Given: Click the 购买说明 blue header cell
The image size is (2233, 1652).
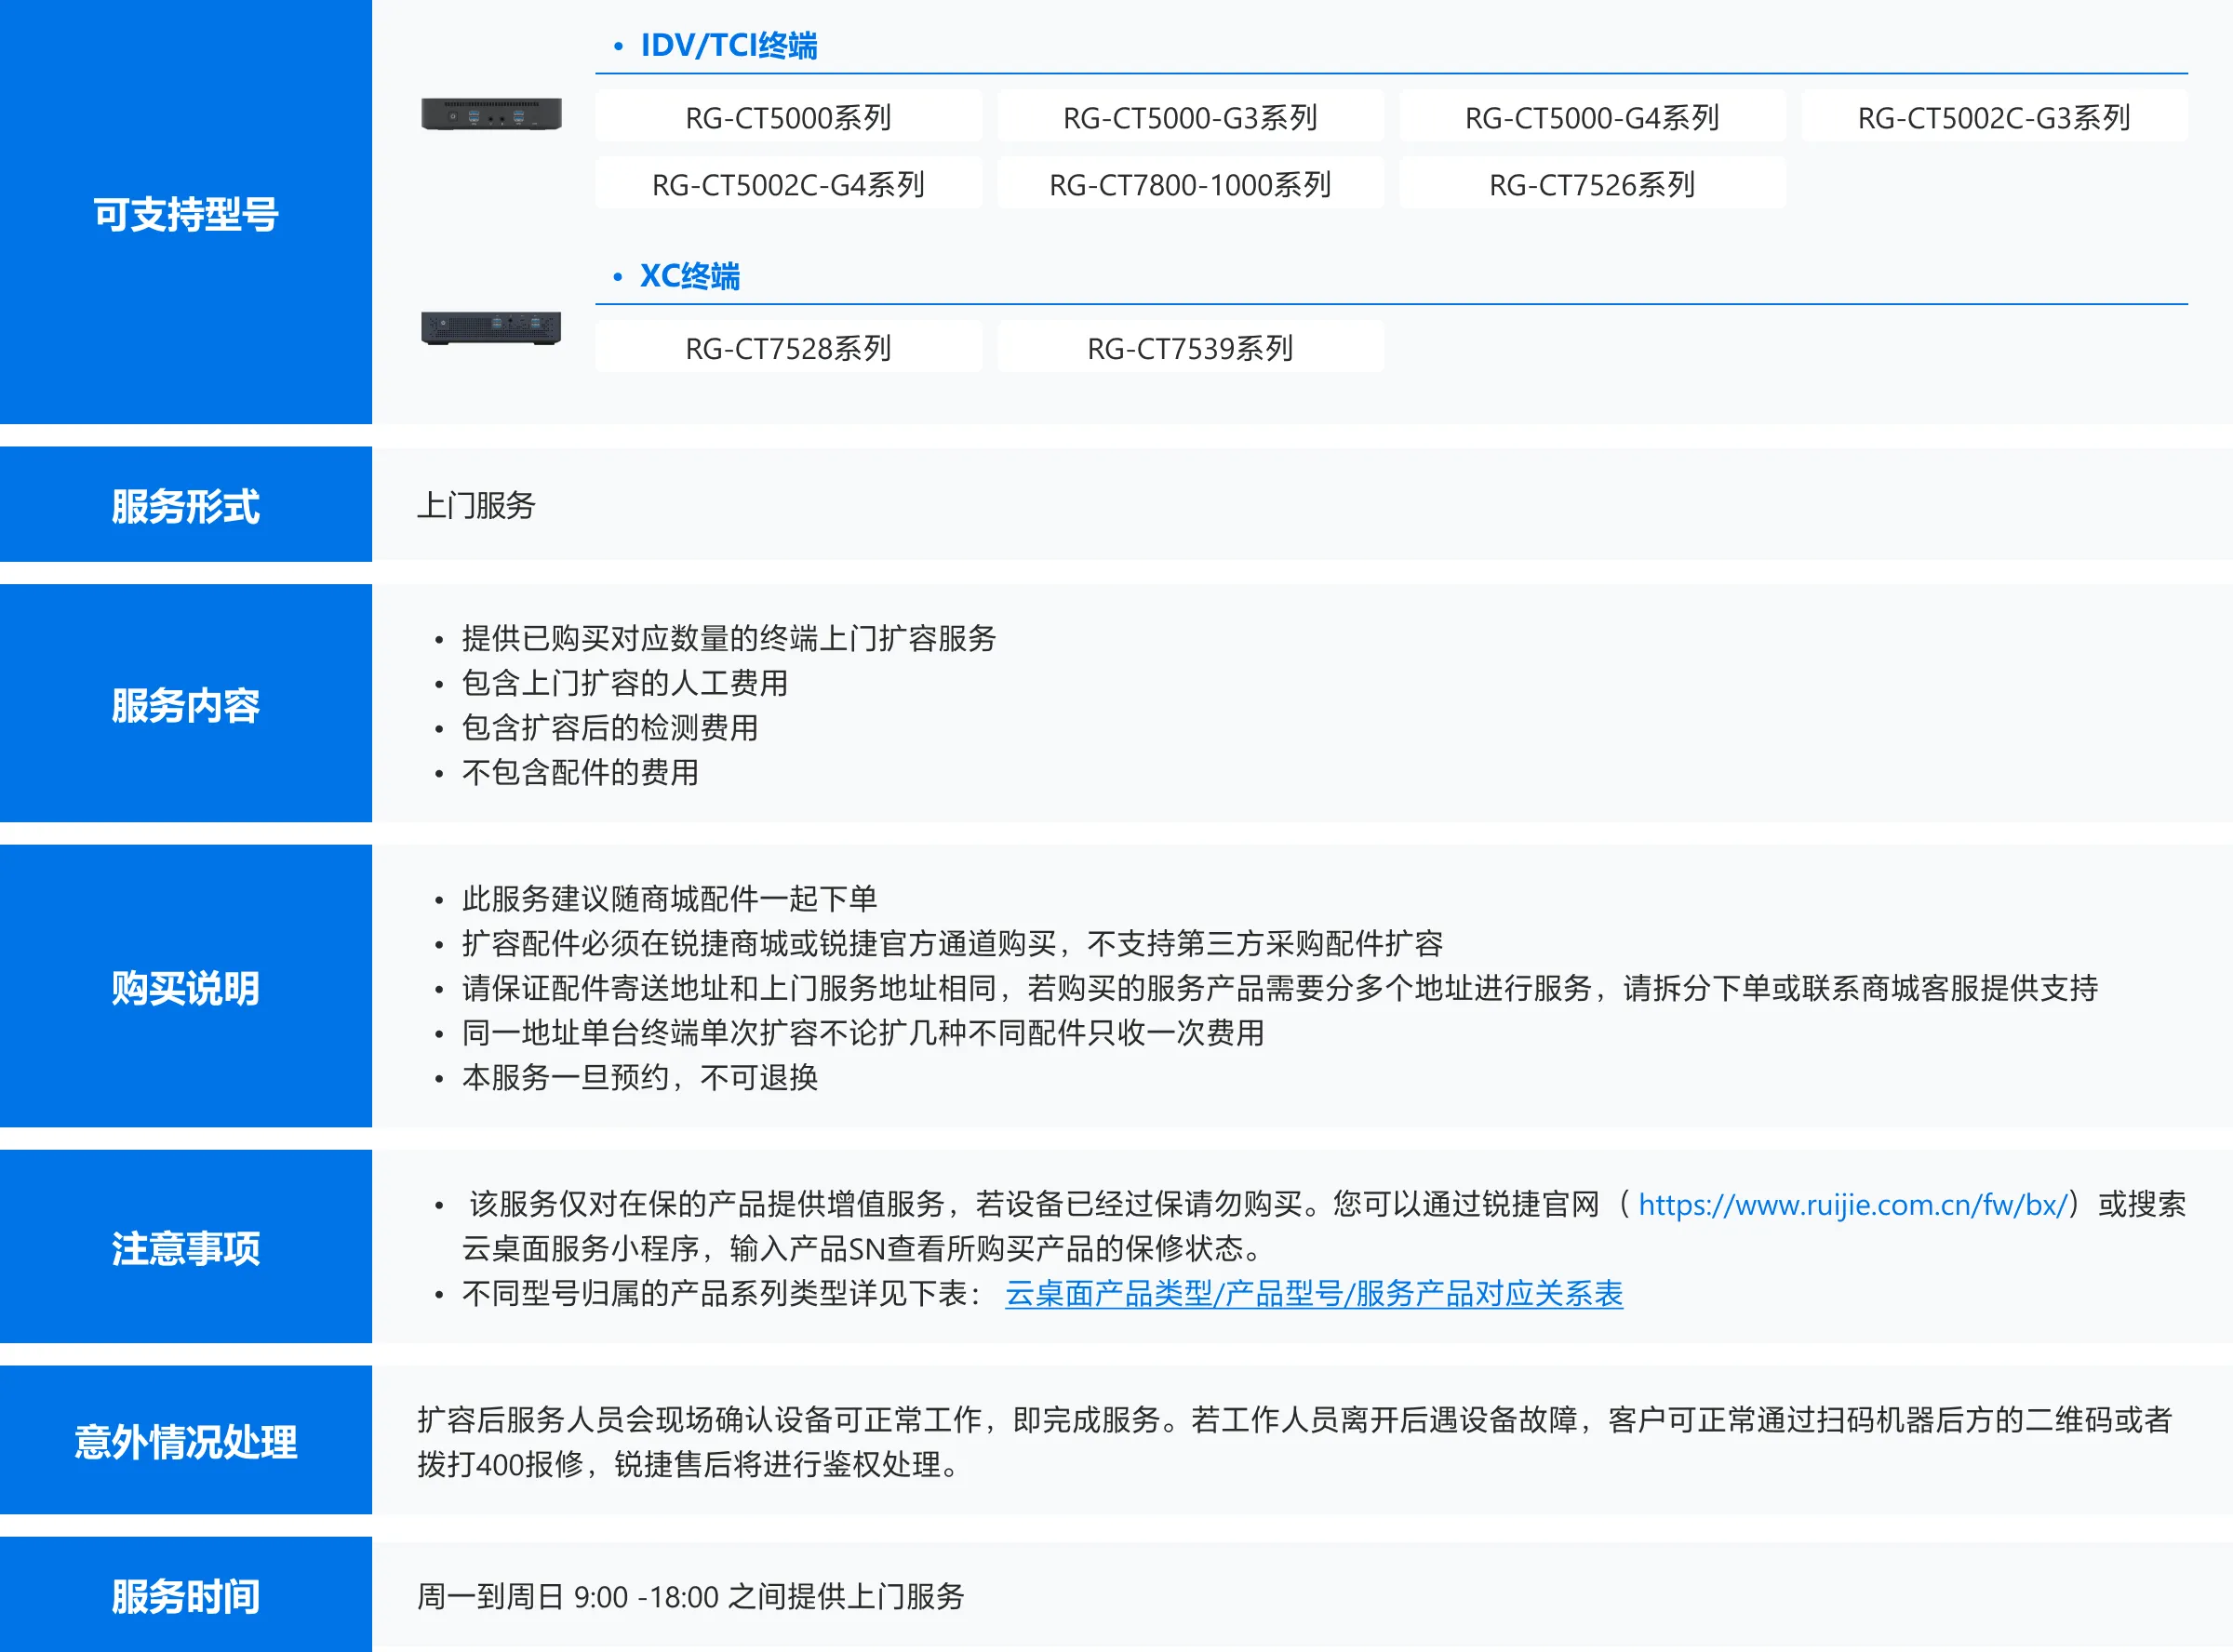Looking at the screenshot, I should 186,987.
